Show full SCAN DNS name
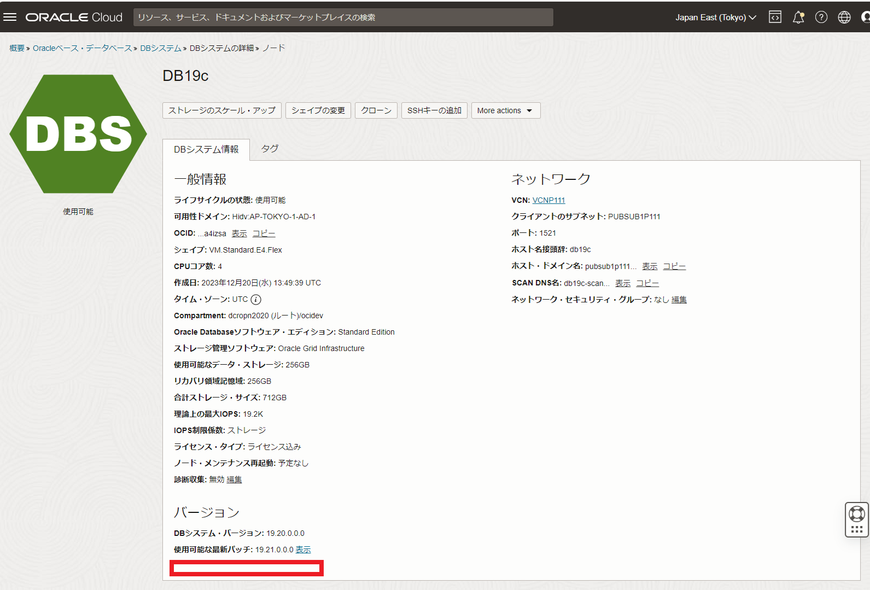The image size is (870, 590). 623,283
